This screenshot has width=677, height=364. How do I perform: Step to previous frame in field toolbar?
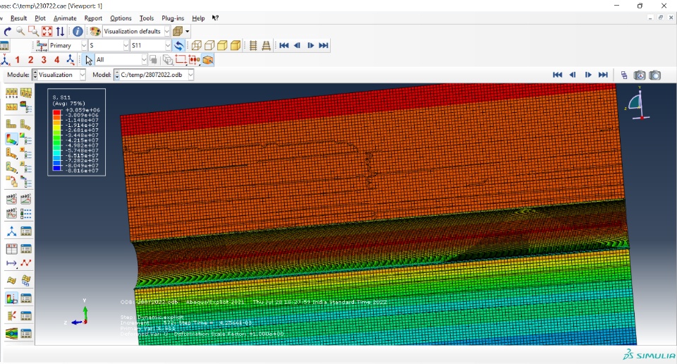[297, 45]
